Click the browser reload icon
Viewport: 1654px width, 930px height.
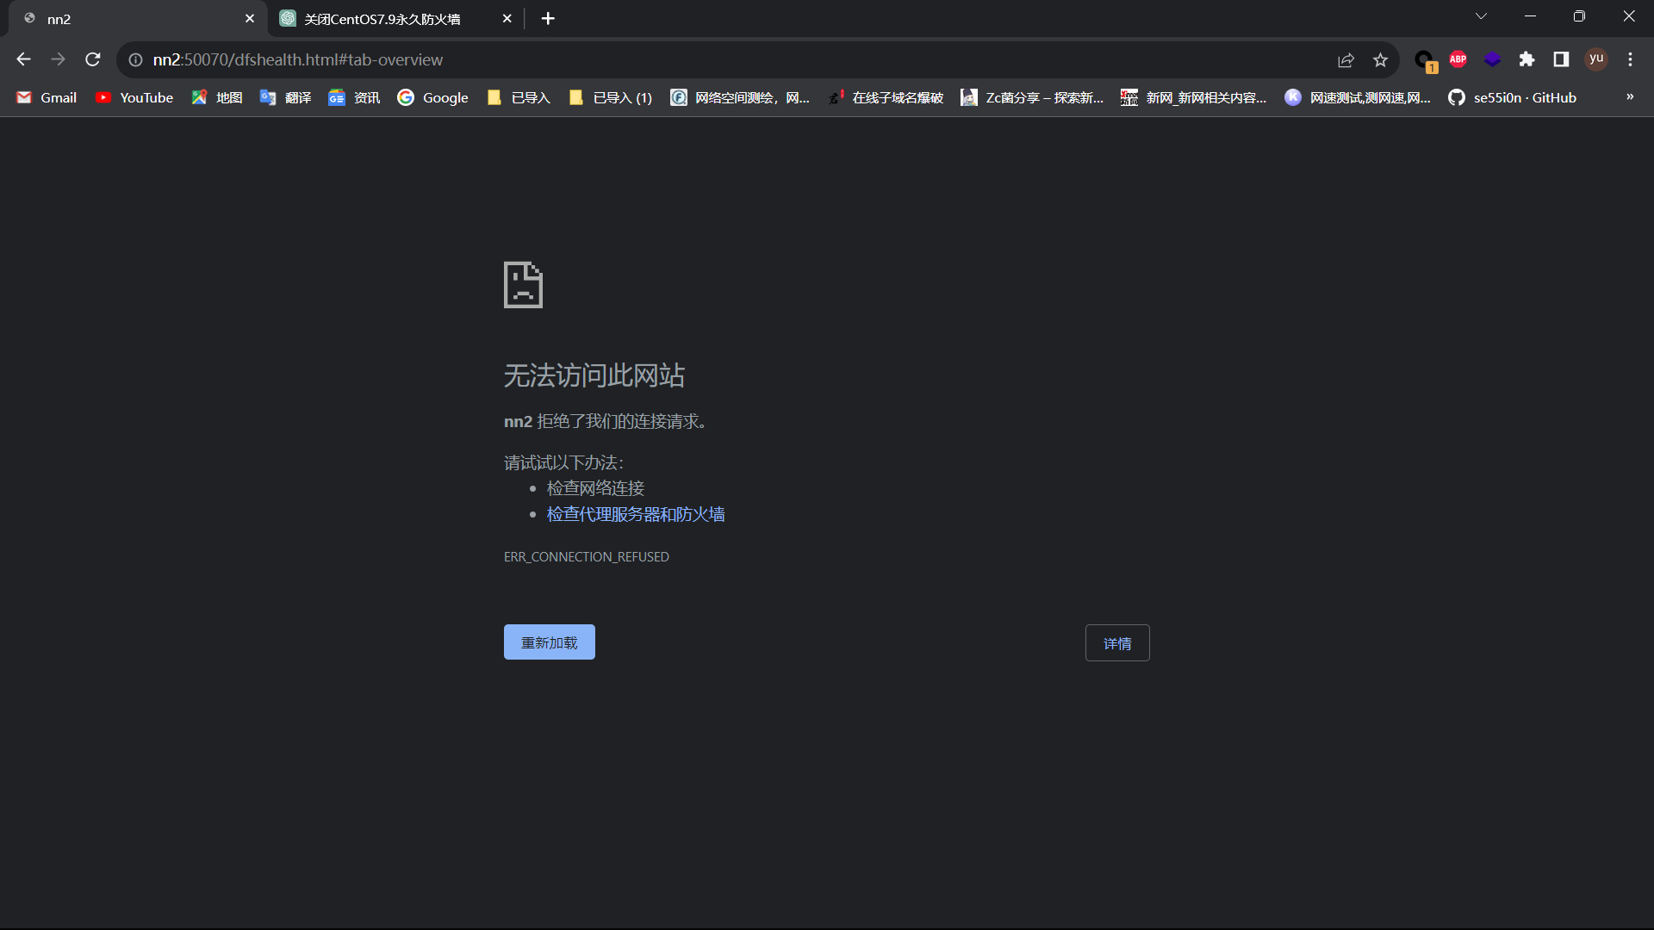point(93,59)
